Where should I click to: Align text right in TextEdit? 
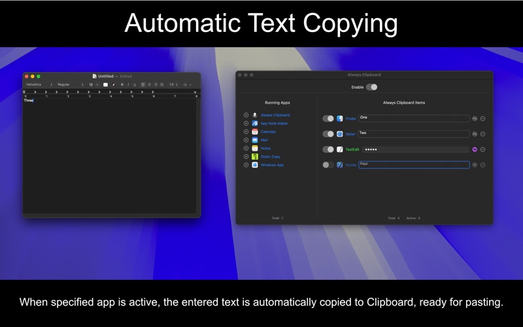[x=156, y=85]
